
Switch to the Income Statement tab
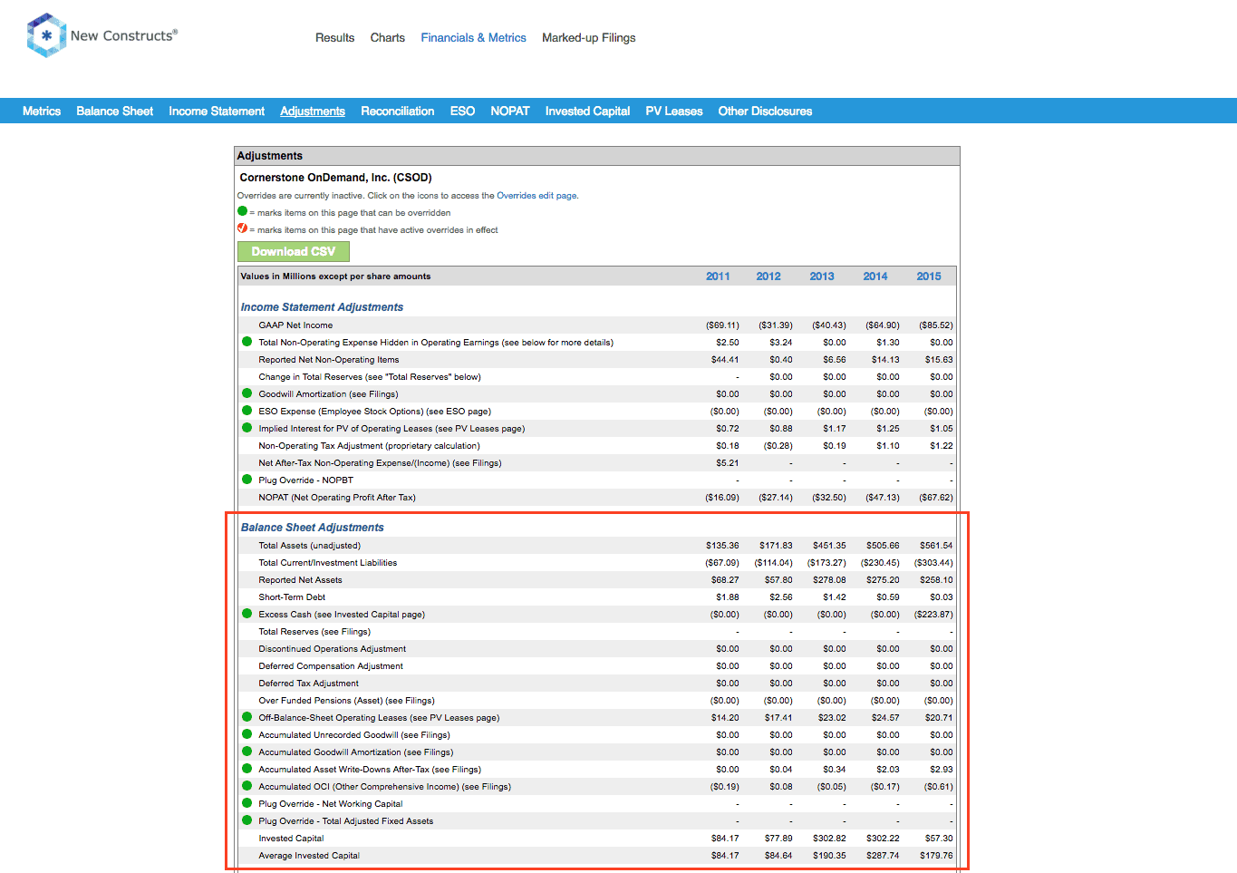pos(217,112)
